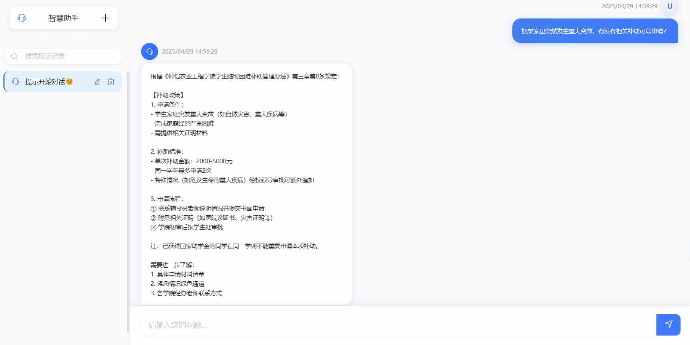Click the 紧急情况绿色通道 suggestion line

click(x=177, y=284)
